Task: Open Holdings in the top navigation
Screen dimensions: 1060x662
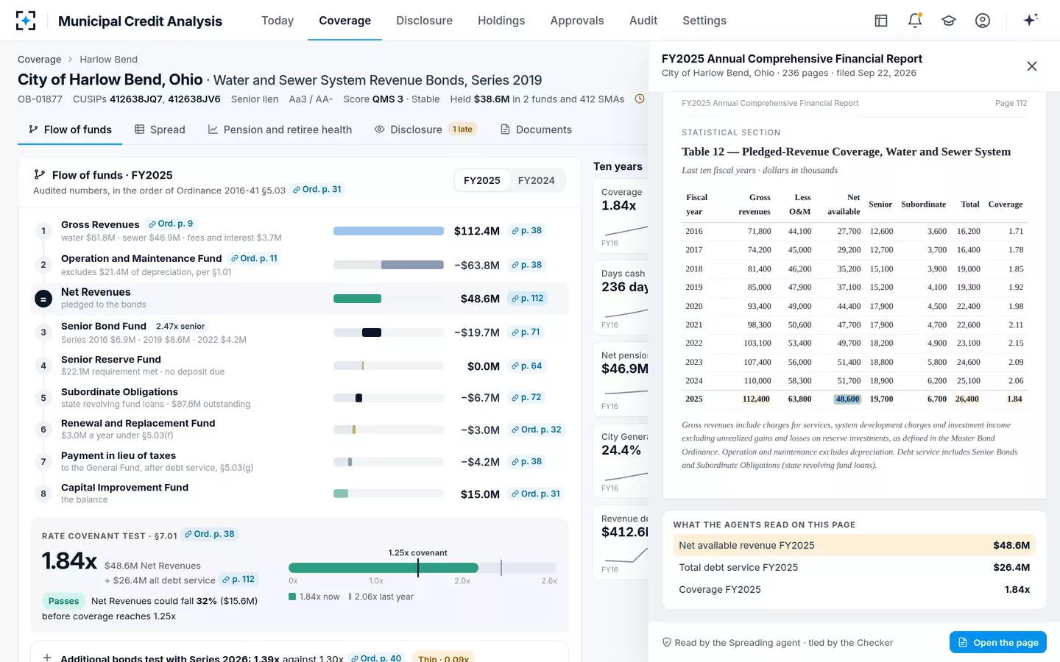Action: tap(501, 21)
